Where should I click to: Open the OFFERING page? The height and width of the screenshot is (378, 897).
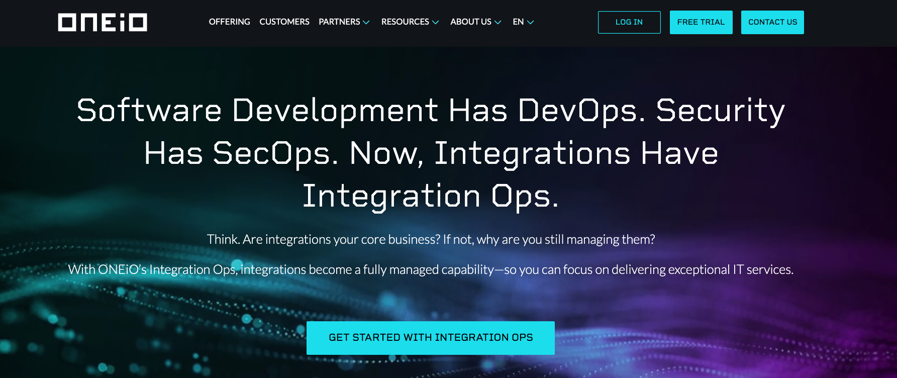click(229, 22)
